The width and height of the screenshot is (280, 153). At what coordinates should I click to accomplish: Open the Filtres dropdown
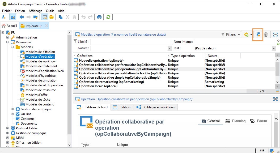click(231, 35)
